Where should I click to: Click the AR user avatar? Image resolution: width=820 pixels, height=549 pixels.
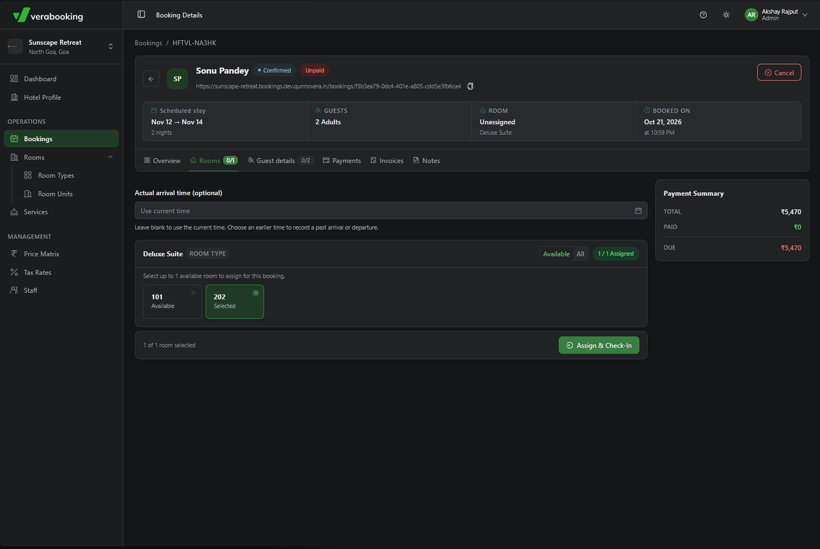(751, 15)
